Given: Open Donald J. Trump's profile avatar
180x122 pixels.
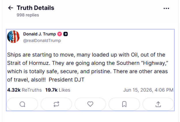Looking at the screenshot, I should tap(13, 37).
